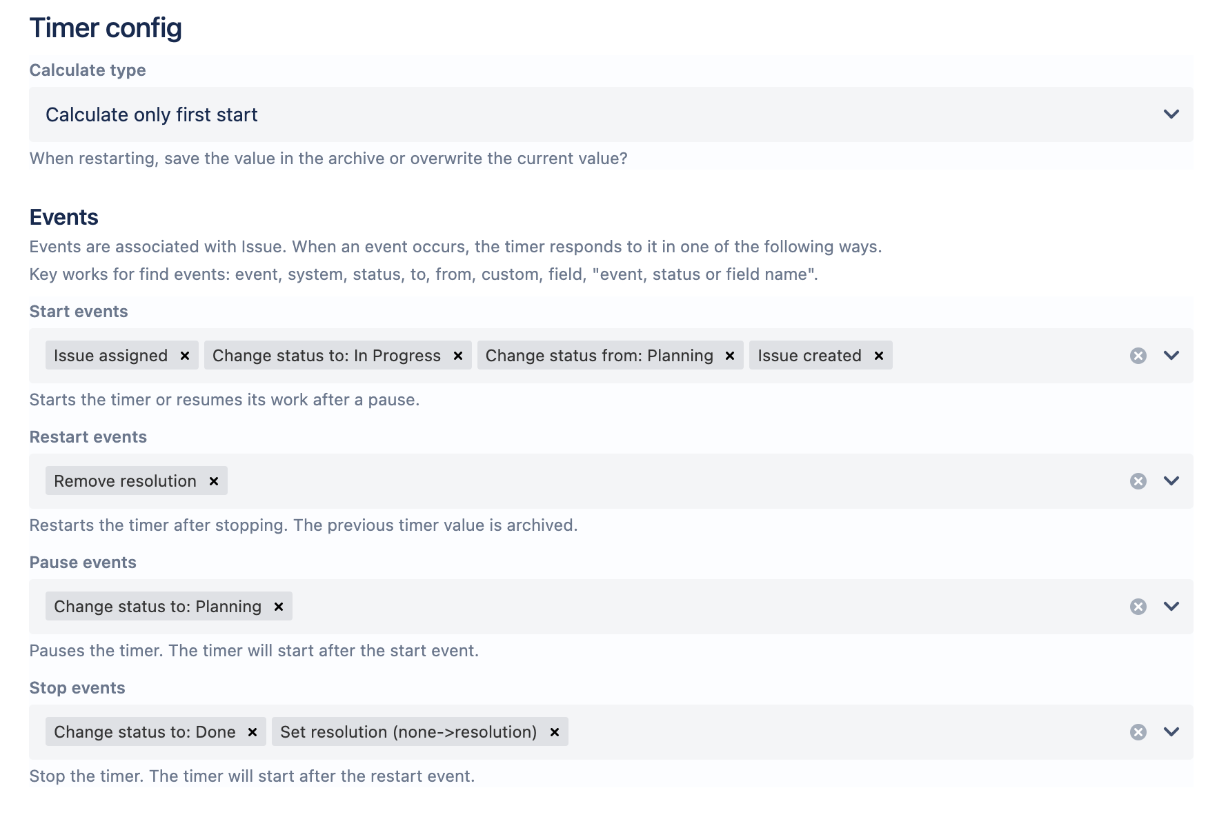Click the Issue assigned tag label

pos(111,356)
